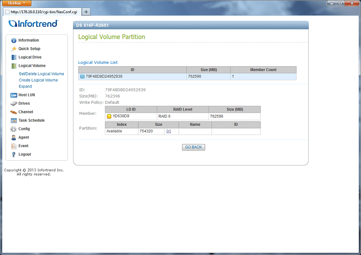
Task: Select the Logout menu item
Action: pyautogui.click(x=25, y=155)
